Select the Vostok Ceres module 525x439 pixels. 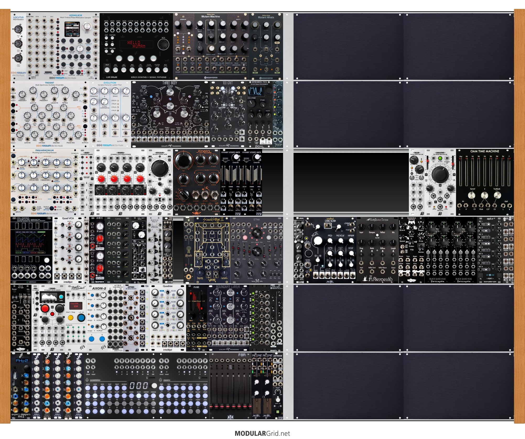tap(118, 250)
